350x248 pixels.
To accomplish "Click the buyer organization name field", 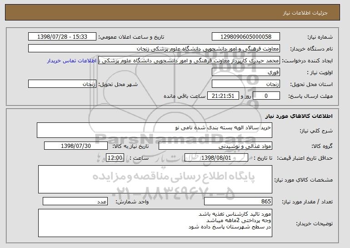I will click(x=154, y=49).
